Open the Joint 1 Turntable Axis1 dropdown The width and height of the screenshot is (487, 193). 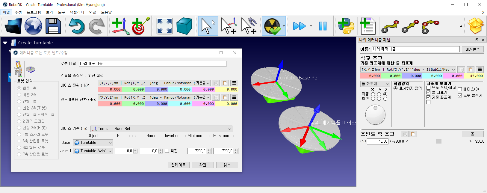tap(93, 151)
